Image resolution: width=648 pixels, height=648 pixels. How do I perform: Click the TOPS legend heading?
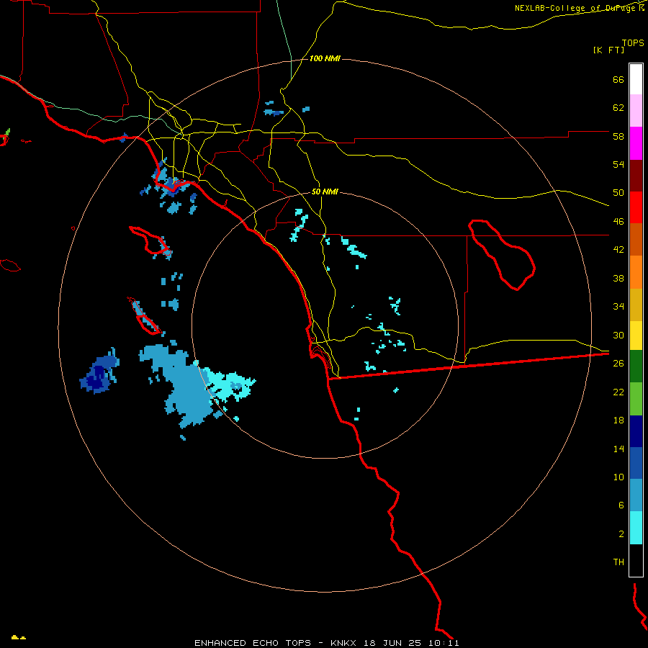point(633,43)
